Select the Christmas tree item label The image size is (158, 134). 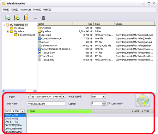tap(19, 28)
